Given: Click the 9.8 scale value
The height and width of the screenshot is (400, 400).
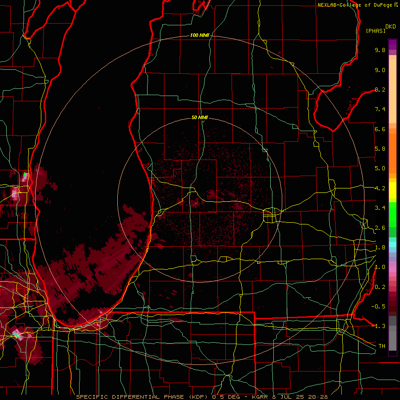Looking at the screenshot, I should [380, 50].
